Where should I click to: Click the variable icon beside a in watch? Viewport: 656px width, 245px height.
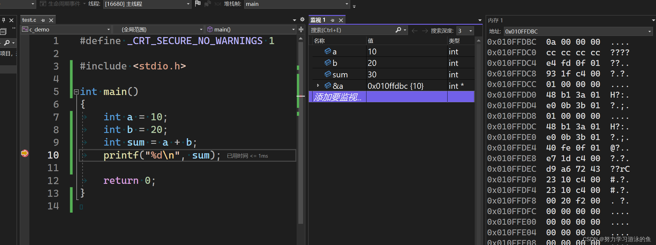click(328, 51)
